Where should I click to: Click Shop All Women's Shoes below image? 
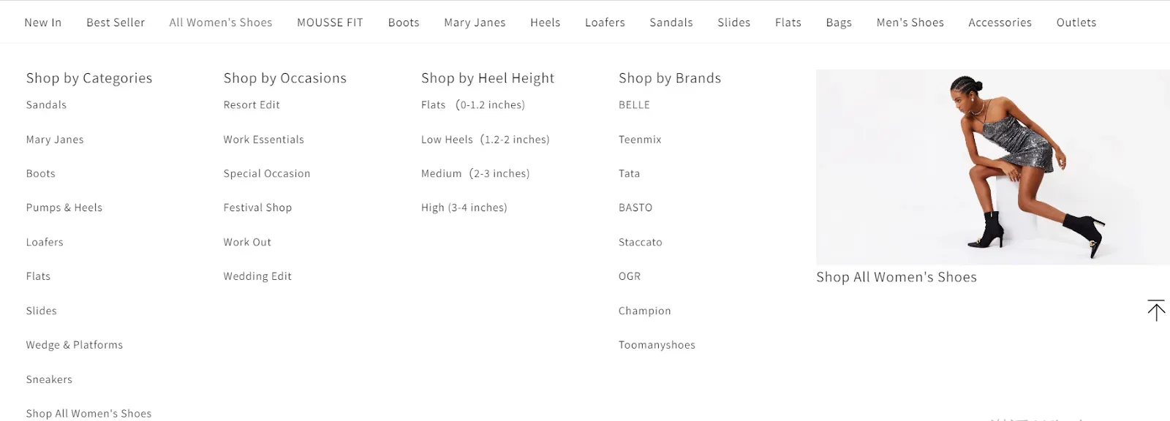(896, 277)
